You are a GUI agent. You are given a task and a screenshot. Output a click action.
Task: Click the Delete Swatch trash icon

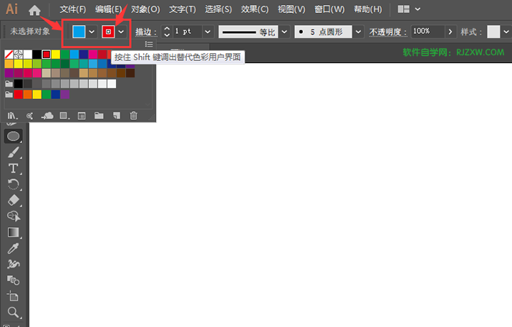(134, 115)
